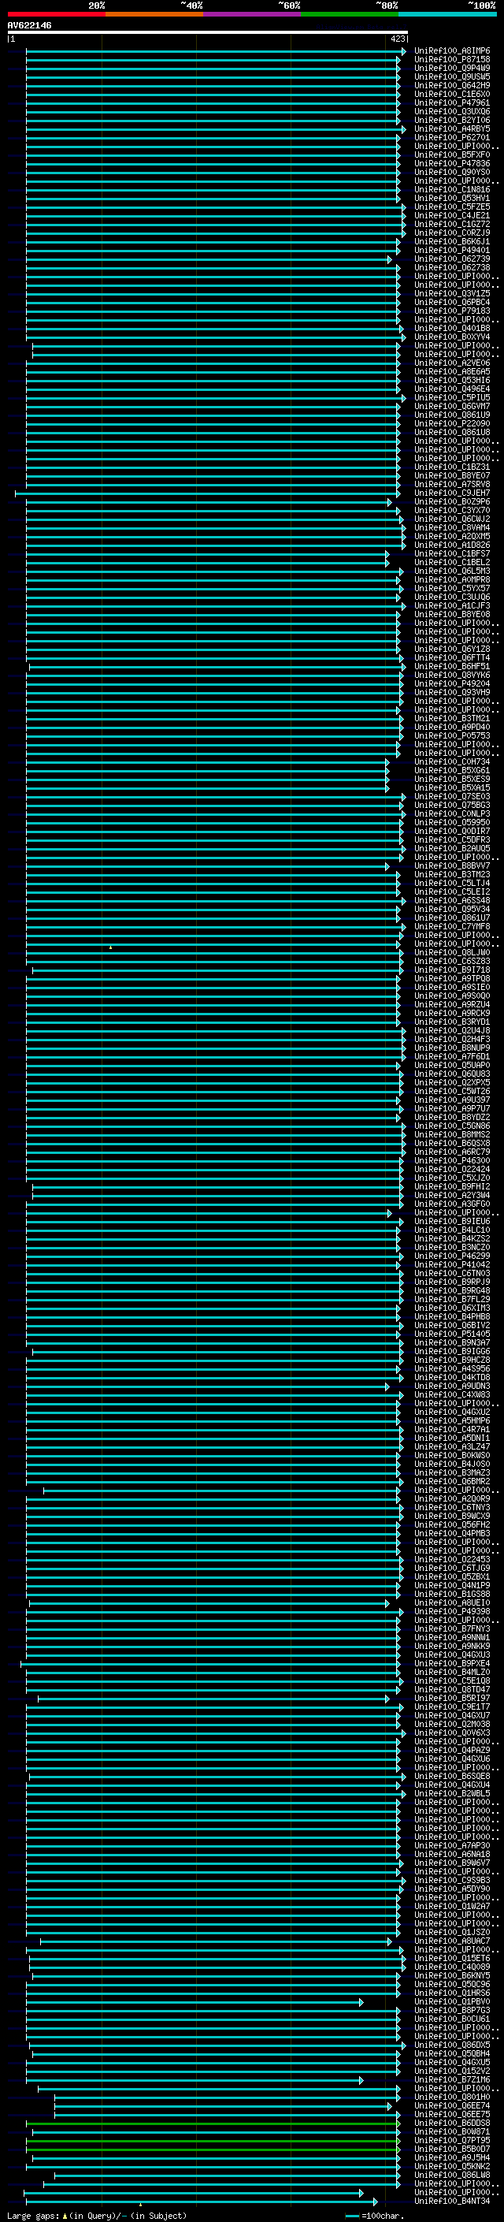Select hit label UniRef100_A6SS48
504x2222 pixels.
point(452,900)
